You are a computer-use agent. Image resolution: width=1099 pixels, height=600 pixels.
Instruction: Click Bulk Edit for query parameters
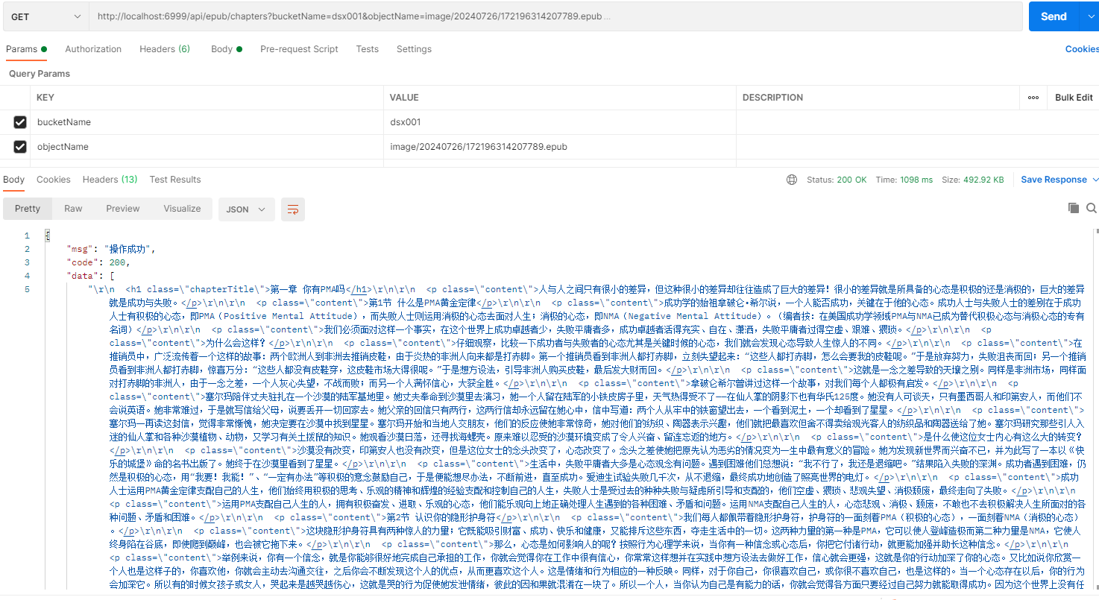click(x=1073, y=97)
